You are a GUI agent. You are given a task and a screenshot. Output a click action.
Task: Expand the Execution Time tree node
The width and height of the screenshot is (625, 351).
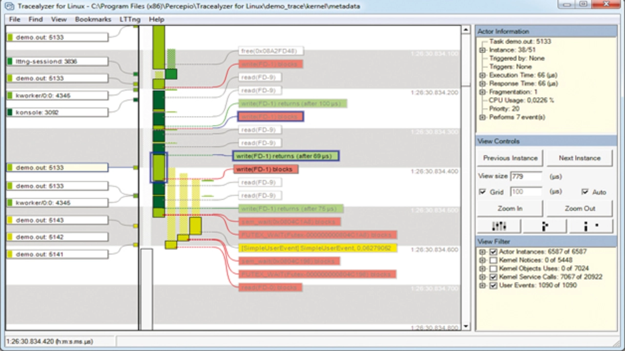(x=482, y=75)
